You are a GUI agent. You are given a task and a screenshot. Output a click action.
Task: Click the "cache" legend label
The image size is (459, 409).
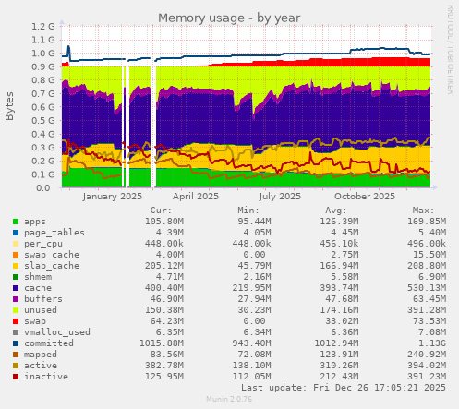(38, 288)
